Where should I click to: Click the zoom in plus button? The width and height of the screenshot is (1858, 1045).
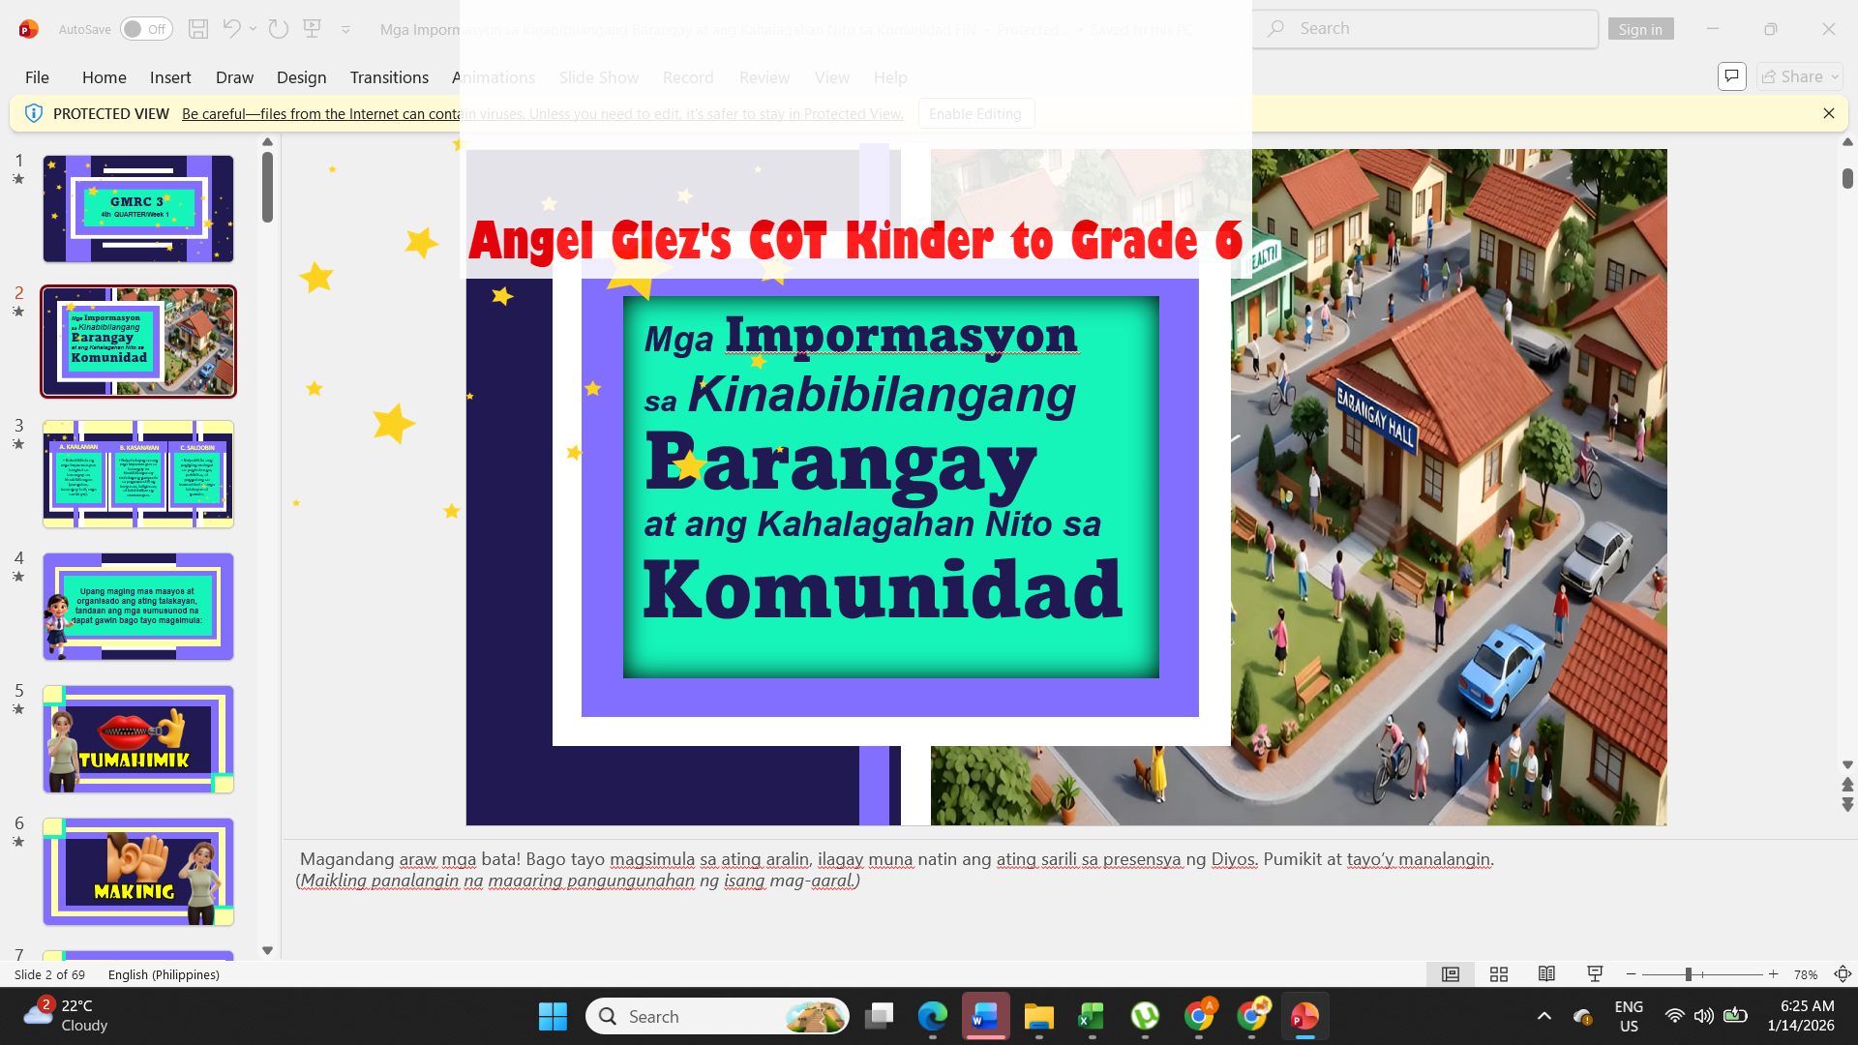coord(1773,974)
